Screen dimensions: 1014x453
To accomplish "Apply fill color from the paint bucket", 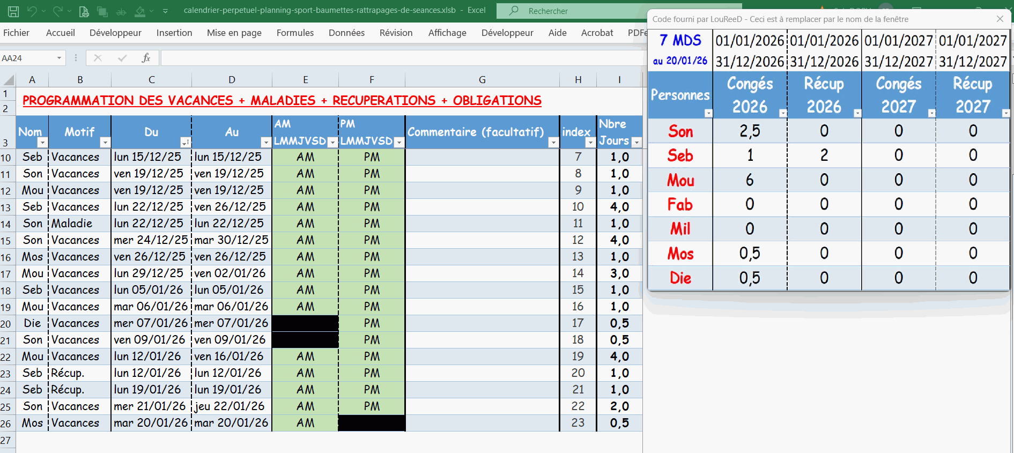I will point(140,11).
